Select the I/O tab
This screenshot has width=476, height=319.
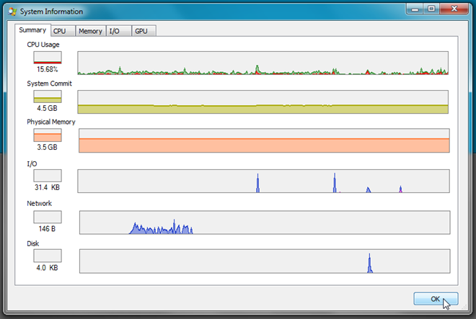119,31
